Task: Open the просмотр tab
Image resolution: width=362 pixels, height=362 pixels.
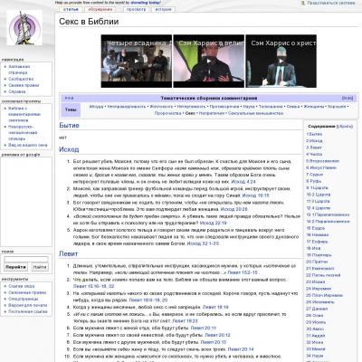Action: (136, 9)
